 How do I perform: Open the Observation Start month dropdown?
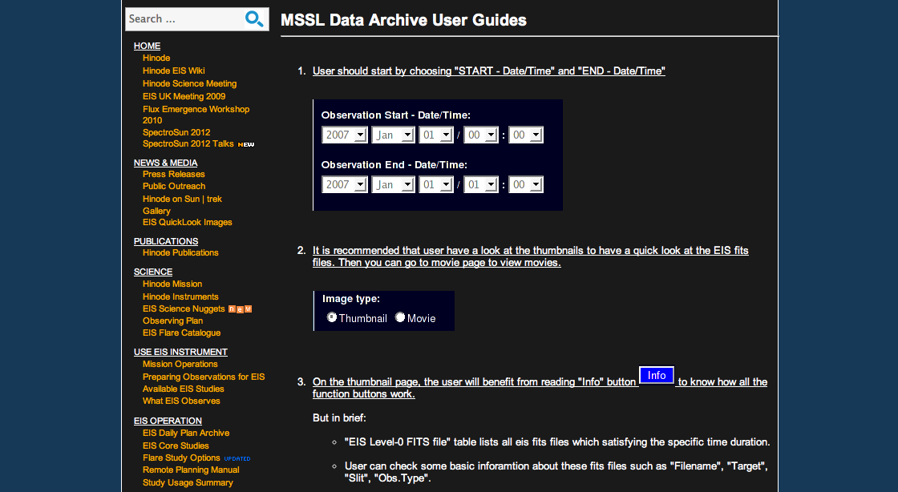tap(393, 135)
